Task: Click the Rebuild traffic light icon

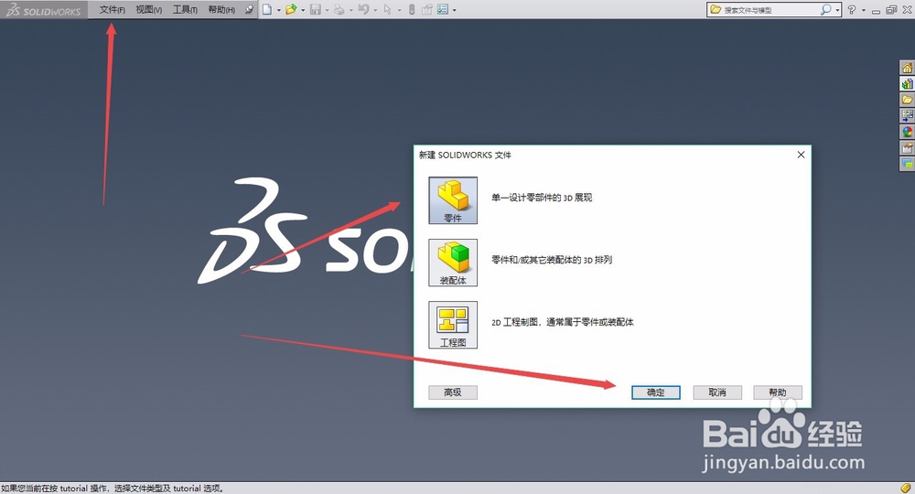Action: [x=412, y=9]
